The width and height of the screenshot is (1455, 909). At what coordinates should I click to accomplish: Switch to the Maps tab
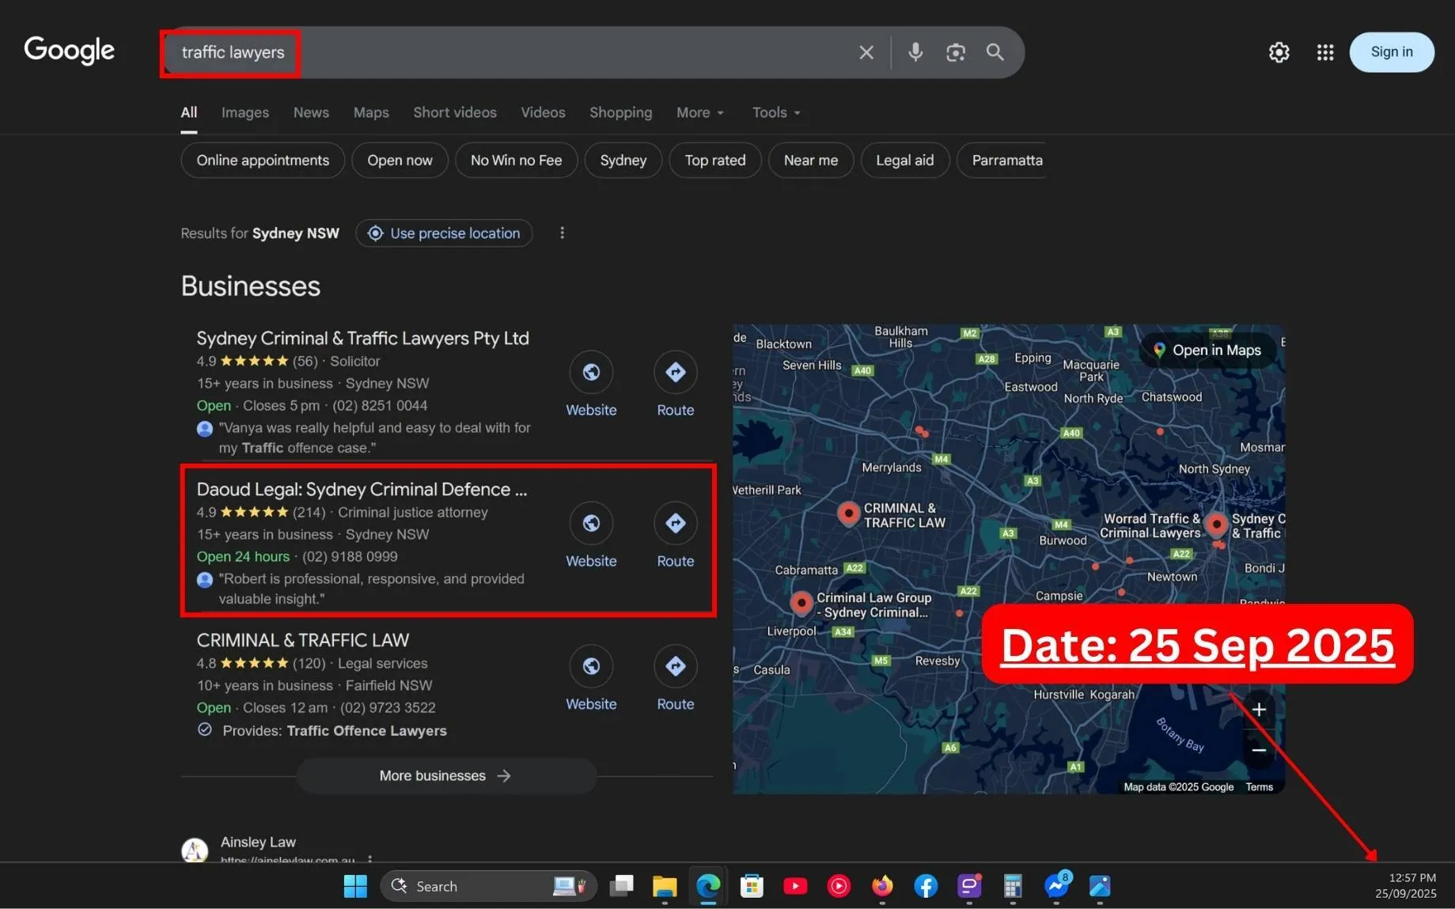tap(370, 113)
